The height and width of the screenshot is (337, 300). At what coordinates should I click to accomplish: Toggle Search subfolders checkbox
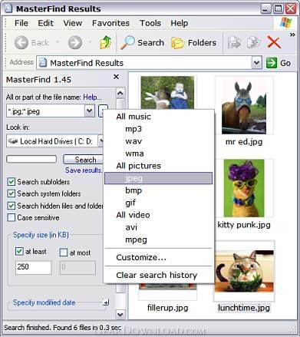[11, 182]
